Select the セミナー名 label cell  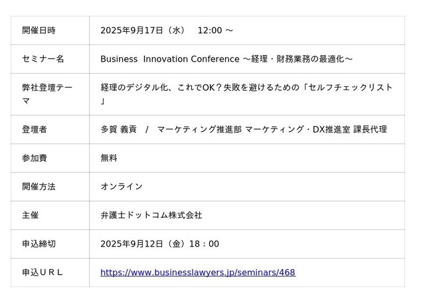42,59
